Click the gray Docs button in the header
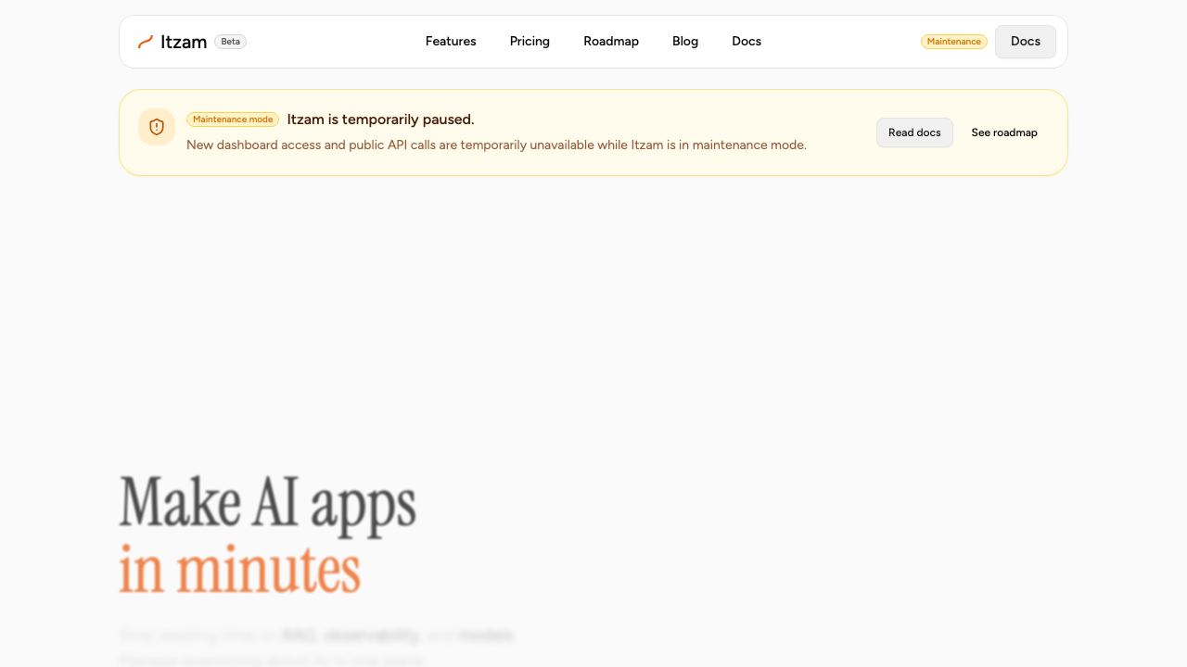 point(1026,42)
